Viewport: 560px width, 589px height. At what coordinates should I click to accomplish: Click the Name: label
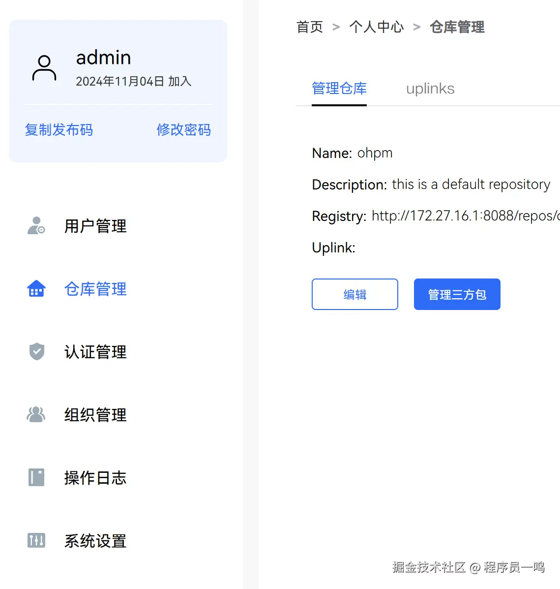[332, 153]
